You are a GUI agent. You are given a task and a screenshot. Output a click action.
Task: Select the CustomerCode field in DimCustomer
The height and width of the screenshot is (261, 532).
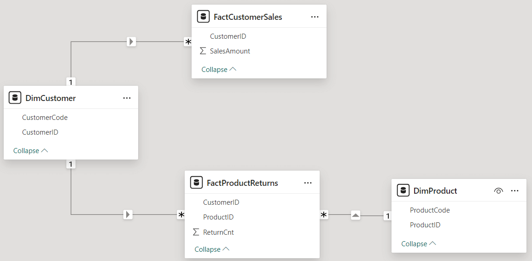pos(45,118)
